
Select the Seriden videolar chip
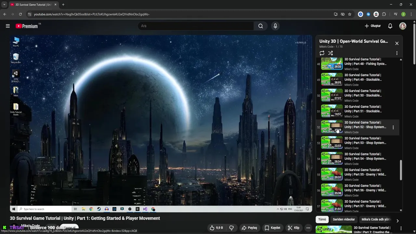[x=344, y=219]
